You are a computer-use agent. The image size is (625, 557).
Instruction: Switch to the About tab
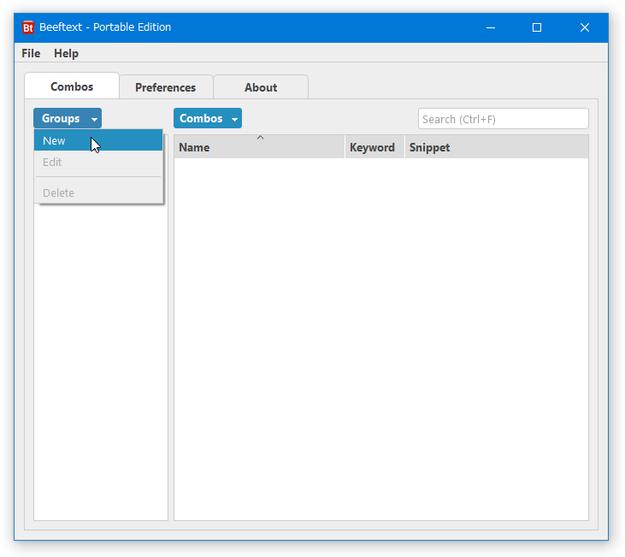pos(261,87)
